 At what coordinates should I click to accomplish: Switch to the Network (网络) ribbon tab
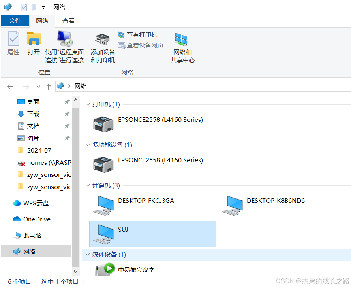(x=42, y=21)
